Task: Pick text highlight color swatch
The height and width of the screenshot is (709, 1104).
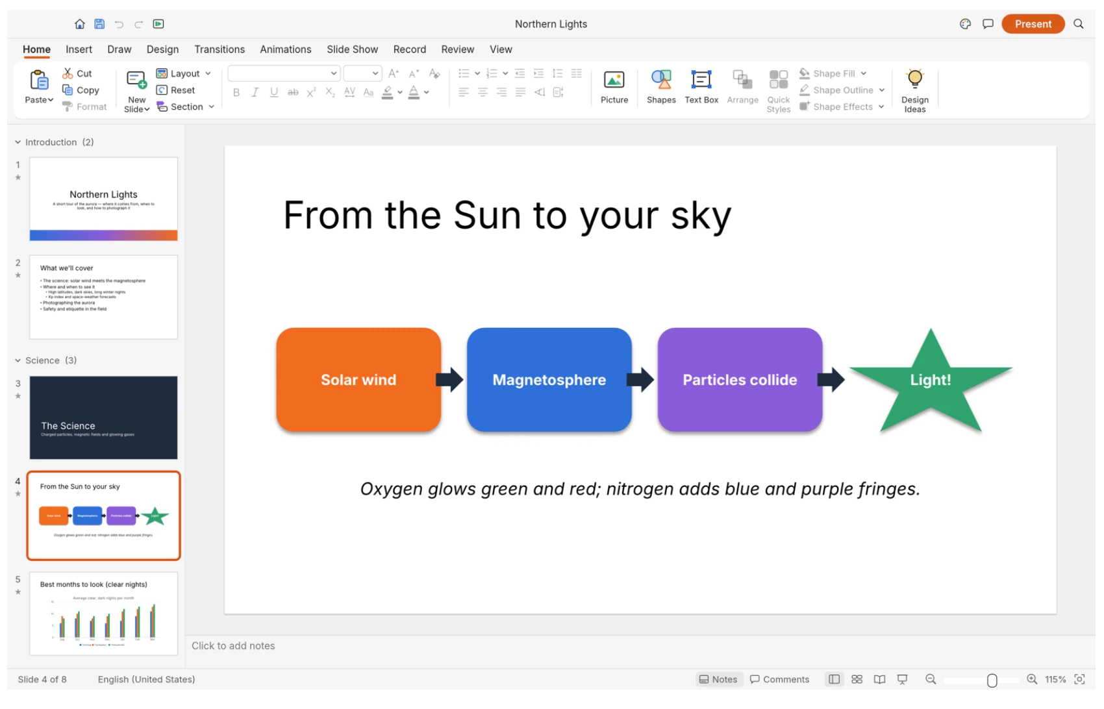Action: [387, 92]
